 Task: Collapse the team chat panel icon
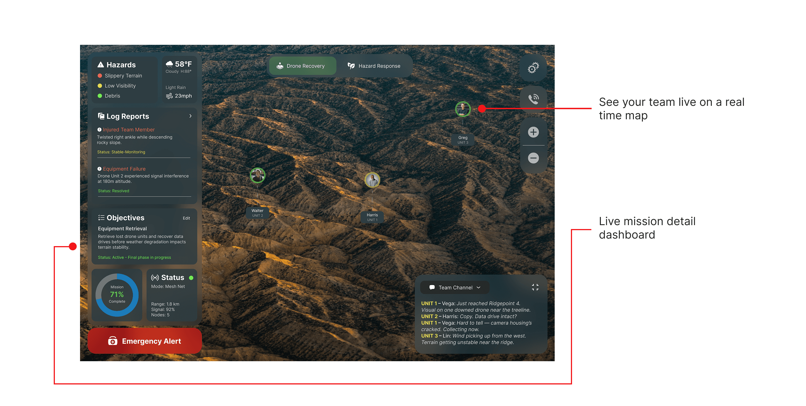click(x=535, y=287)
